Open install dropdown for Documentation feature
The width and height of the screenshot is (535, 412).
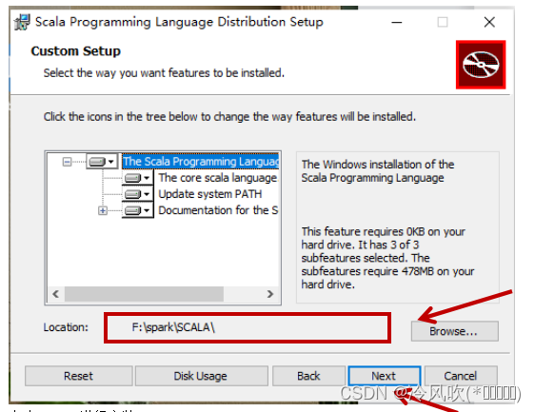(137, 210)
